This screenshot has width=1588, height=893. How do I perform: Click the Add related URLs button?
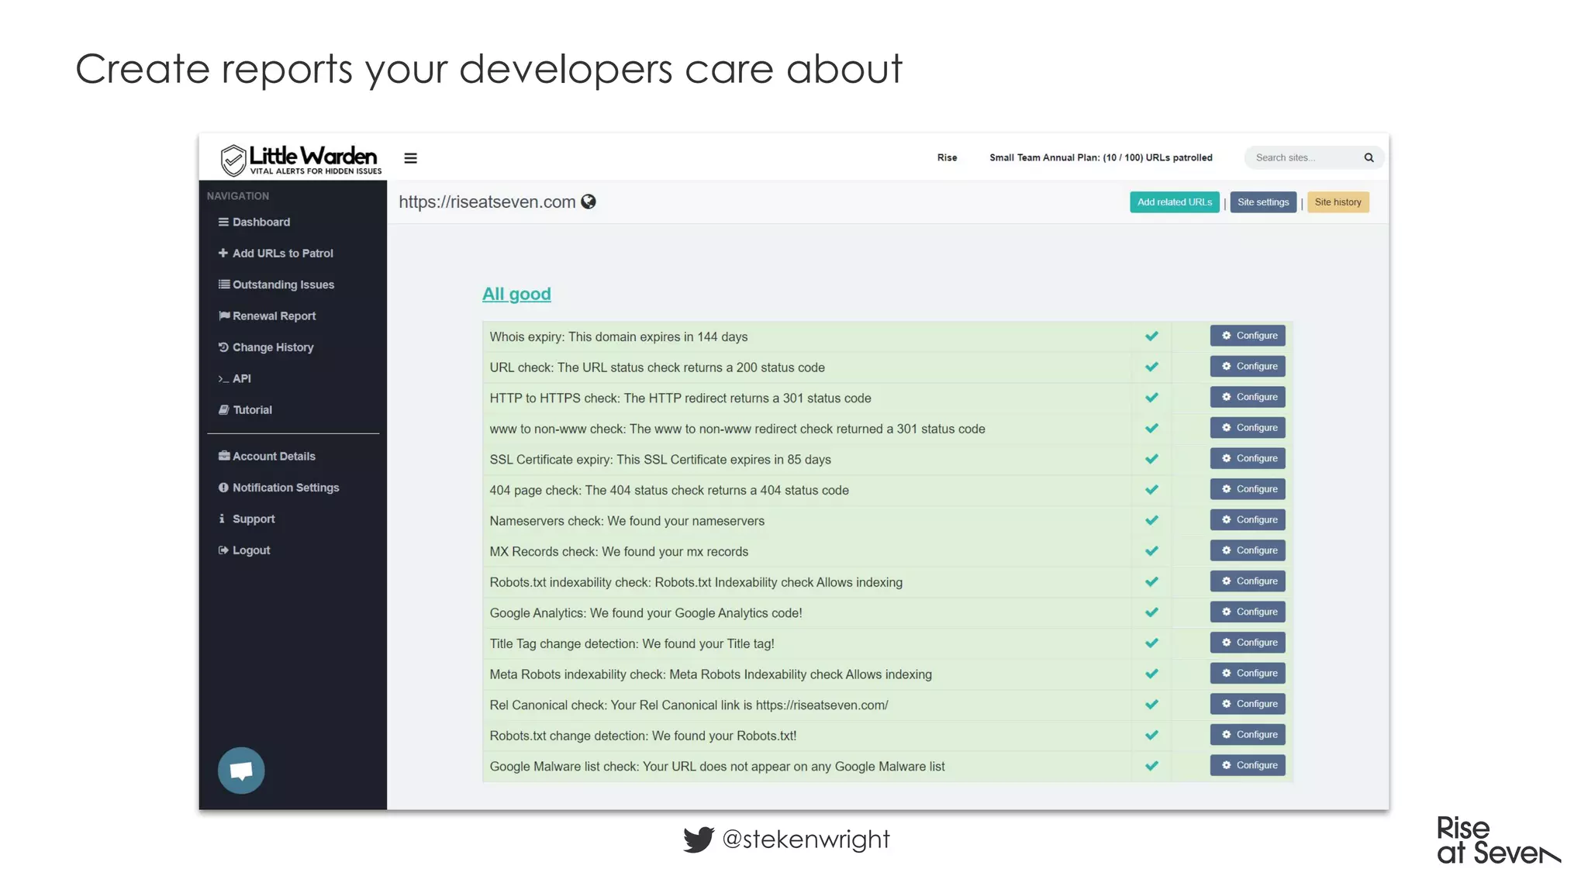(1174, 202)
